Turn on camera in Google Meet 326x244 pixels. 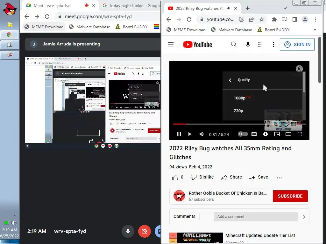144,231
